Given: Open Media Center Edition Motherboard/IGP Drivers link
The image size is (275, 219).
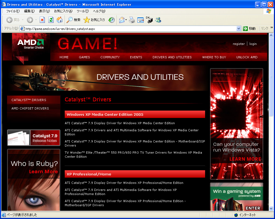Looking at the screenshot, I should pos(135,144).
